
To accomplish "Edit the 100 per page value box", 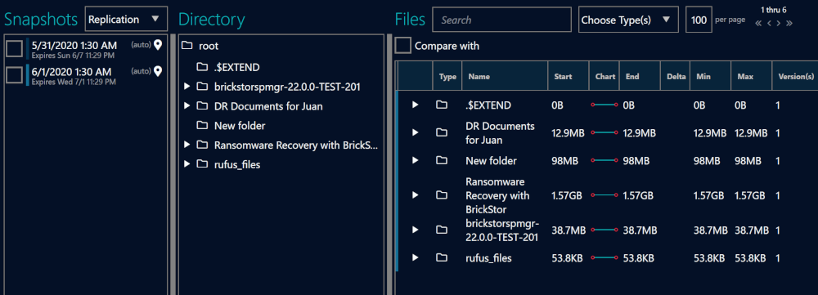I will pyautogui.click(x=699, y=20).
